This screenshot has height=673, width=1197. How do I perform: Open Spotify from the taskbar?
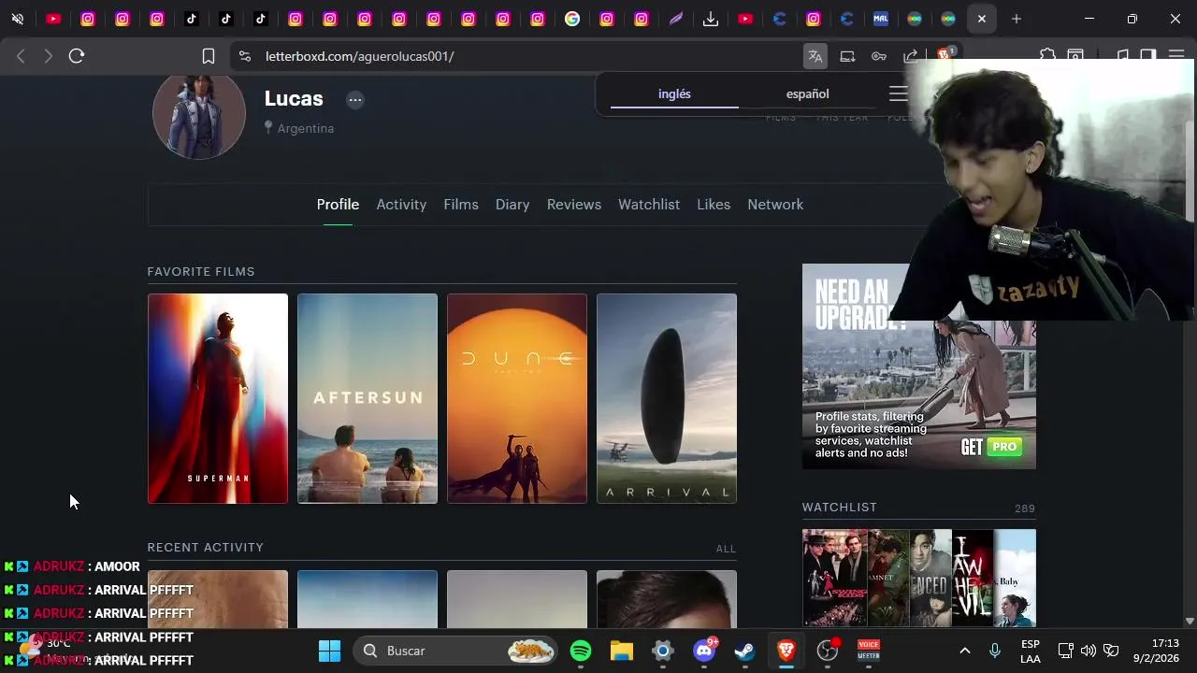click(x=581, y=651)
